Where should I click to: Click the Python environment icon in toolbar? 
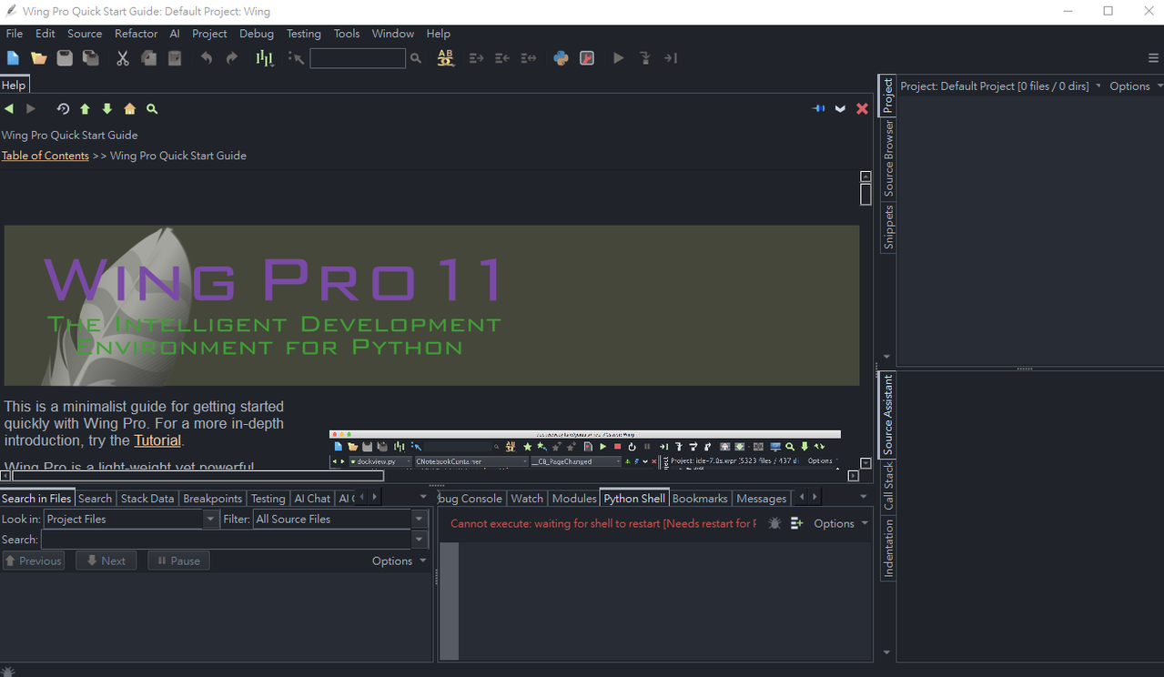pos(561,58)
